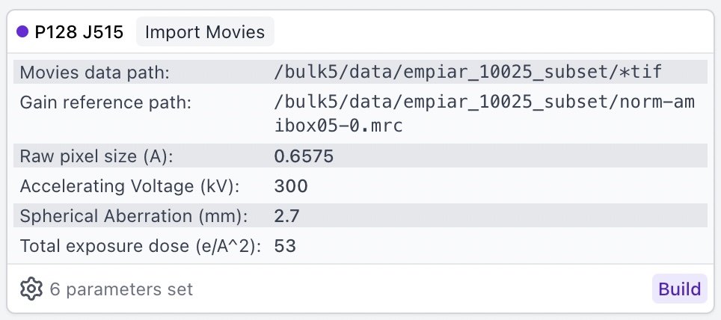Open the parameters gear icon

click(31, 289)
